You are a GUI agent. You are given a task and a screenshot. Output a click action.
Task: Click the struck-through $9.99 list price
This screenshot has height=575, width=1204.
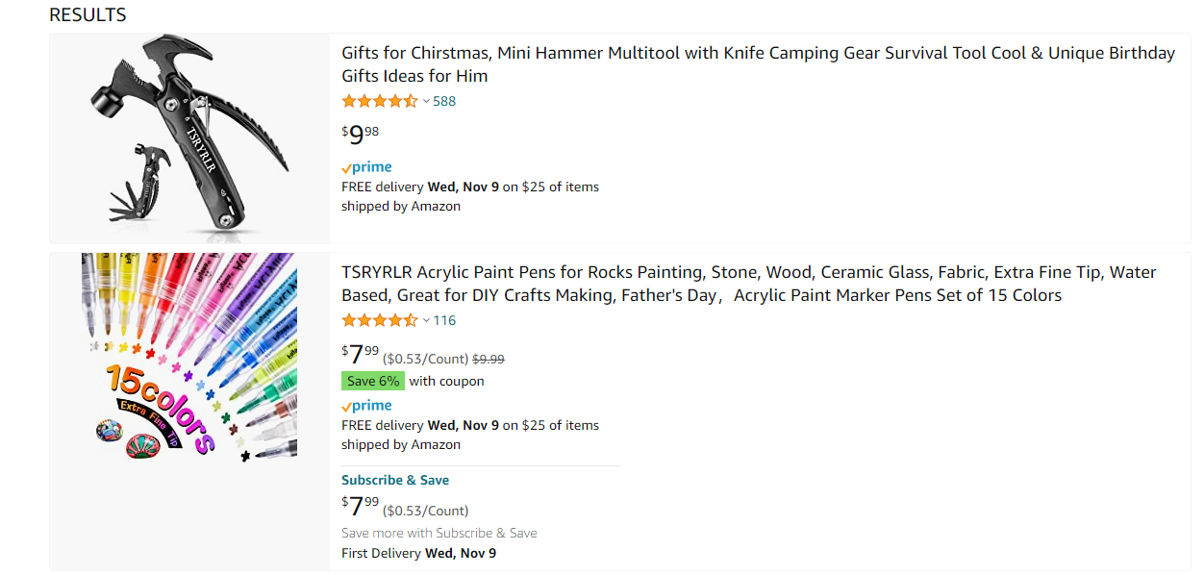(489, 359)
